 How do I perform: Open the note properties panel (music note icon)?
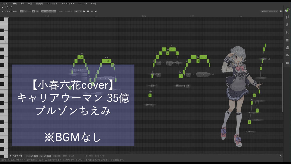coord(287,17)
